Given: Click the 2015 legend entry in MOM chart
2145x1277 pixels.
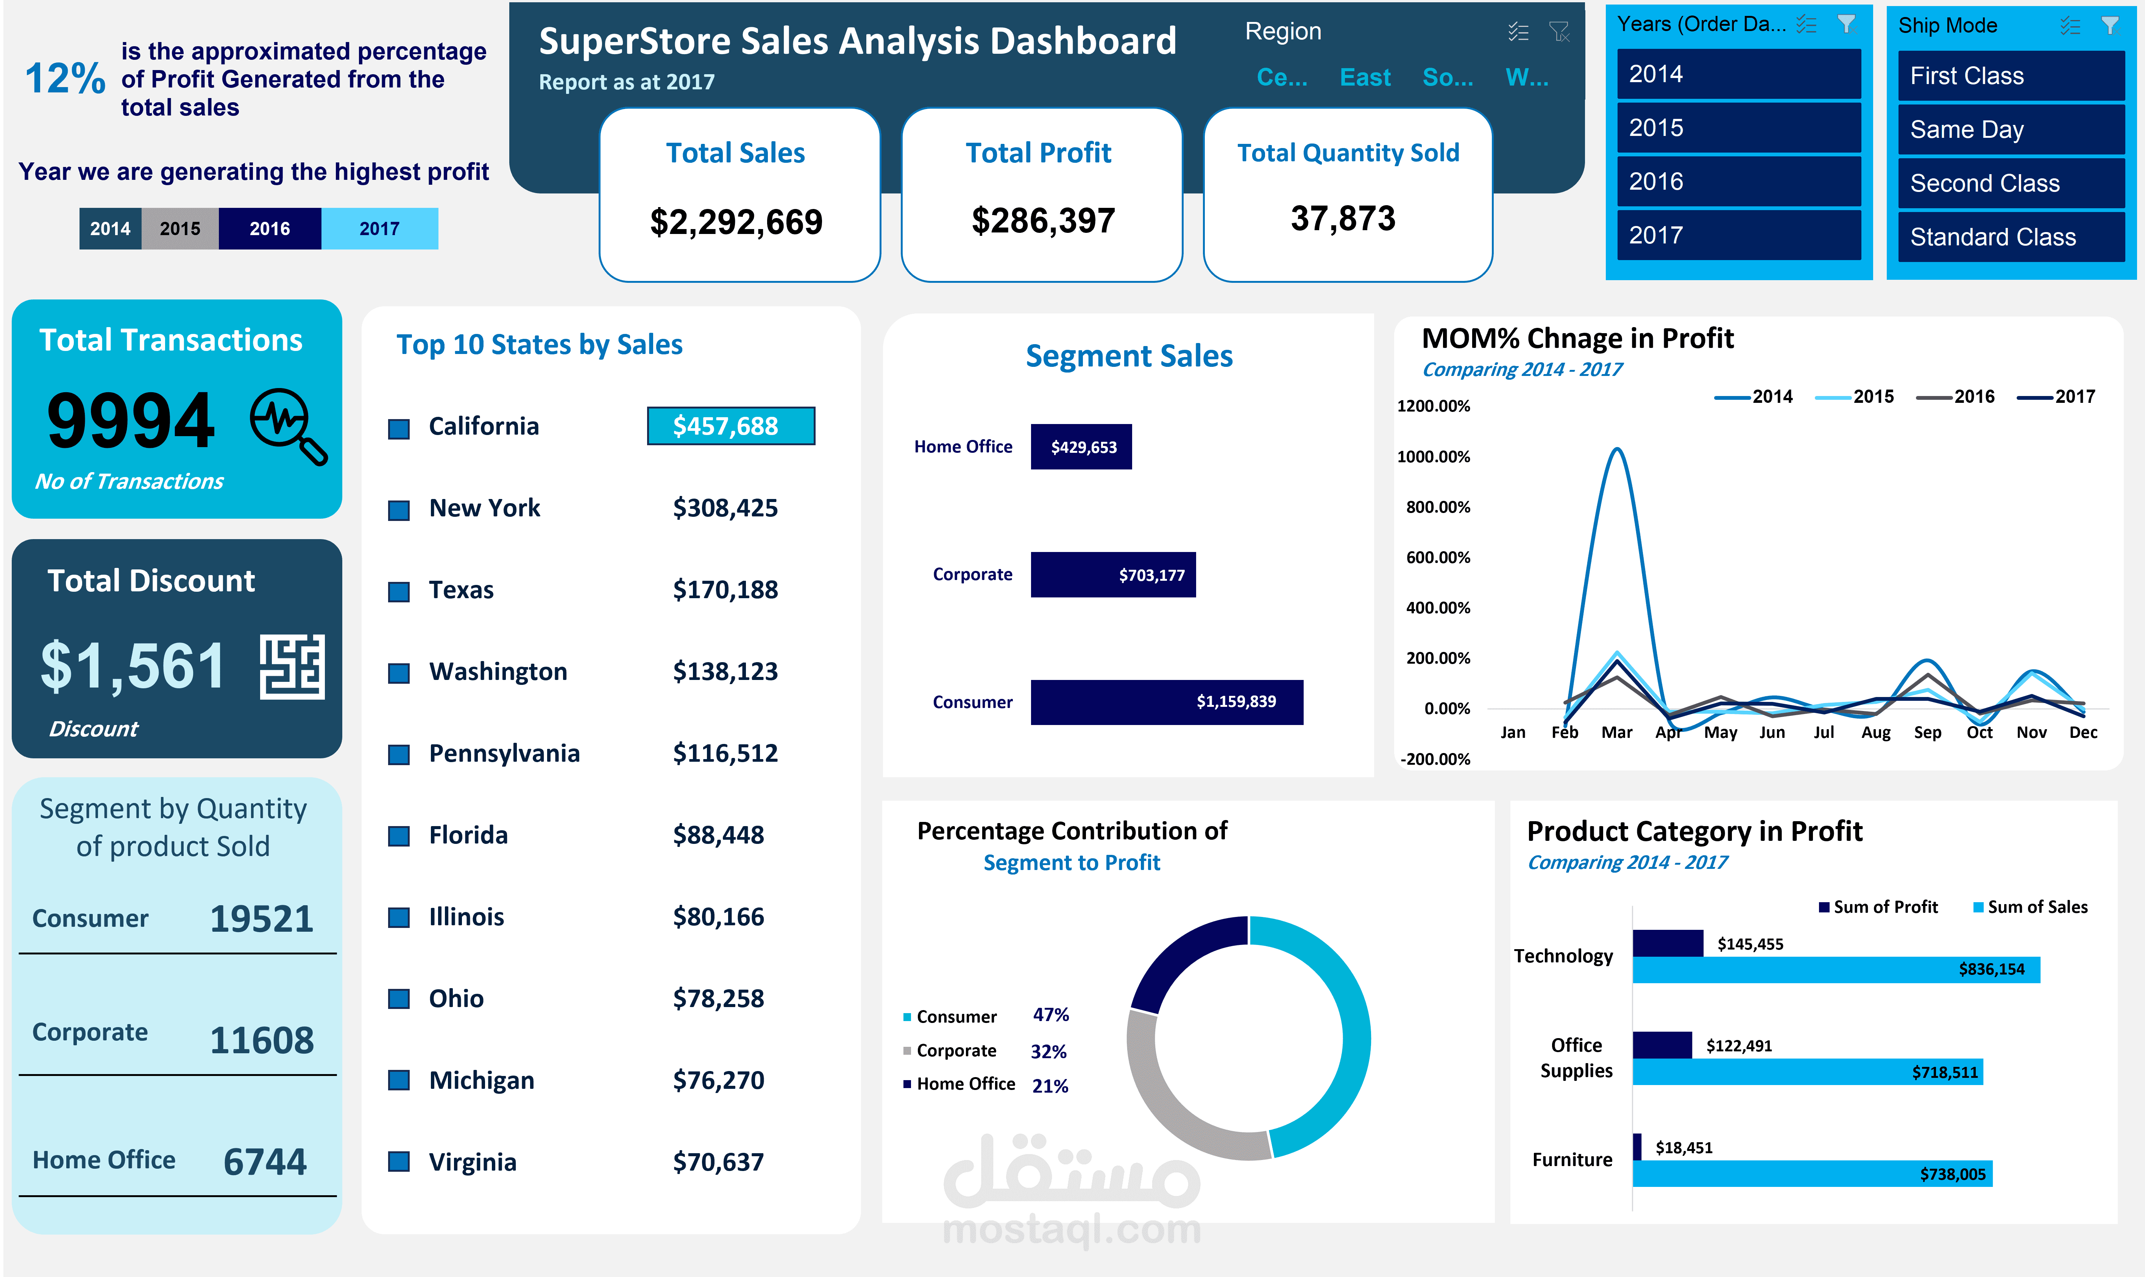Looking at the screenshot, I should 1854,397.
